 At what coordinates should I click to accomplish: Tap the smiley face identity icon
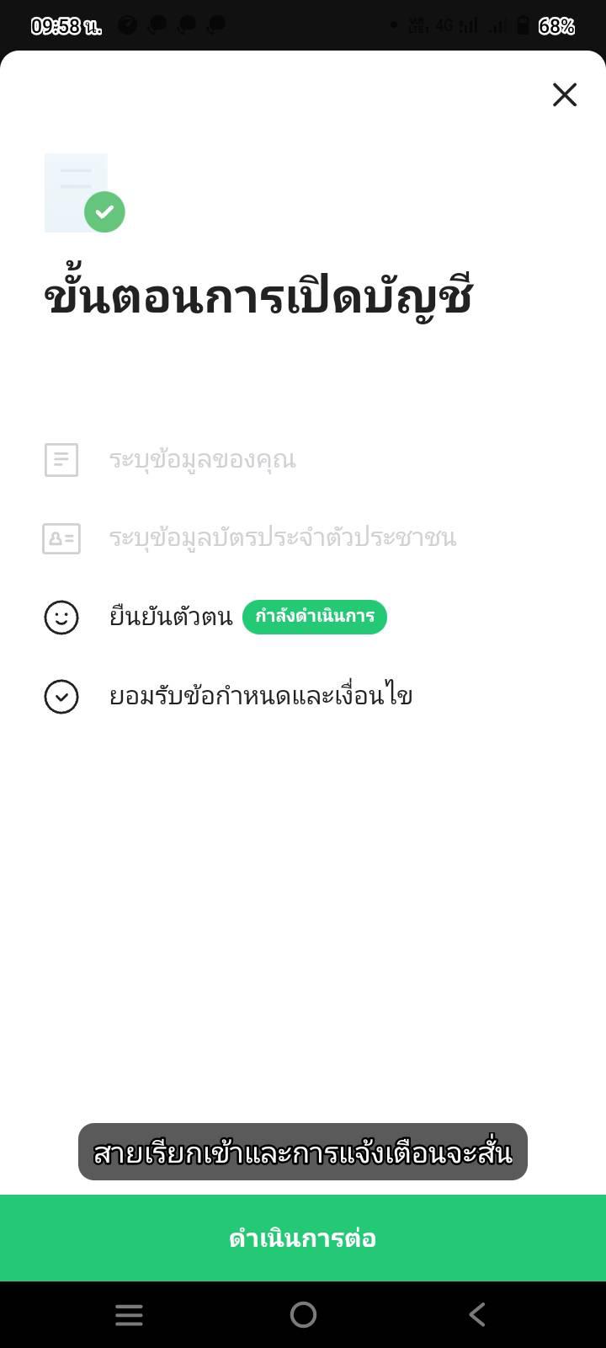pos(61,618)
